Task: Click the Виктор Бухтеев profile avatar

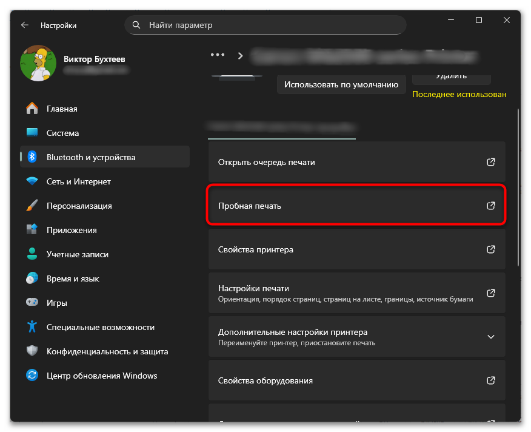Action: [x=38, y=63]
